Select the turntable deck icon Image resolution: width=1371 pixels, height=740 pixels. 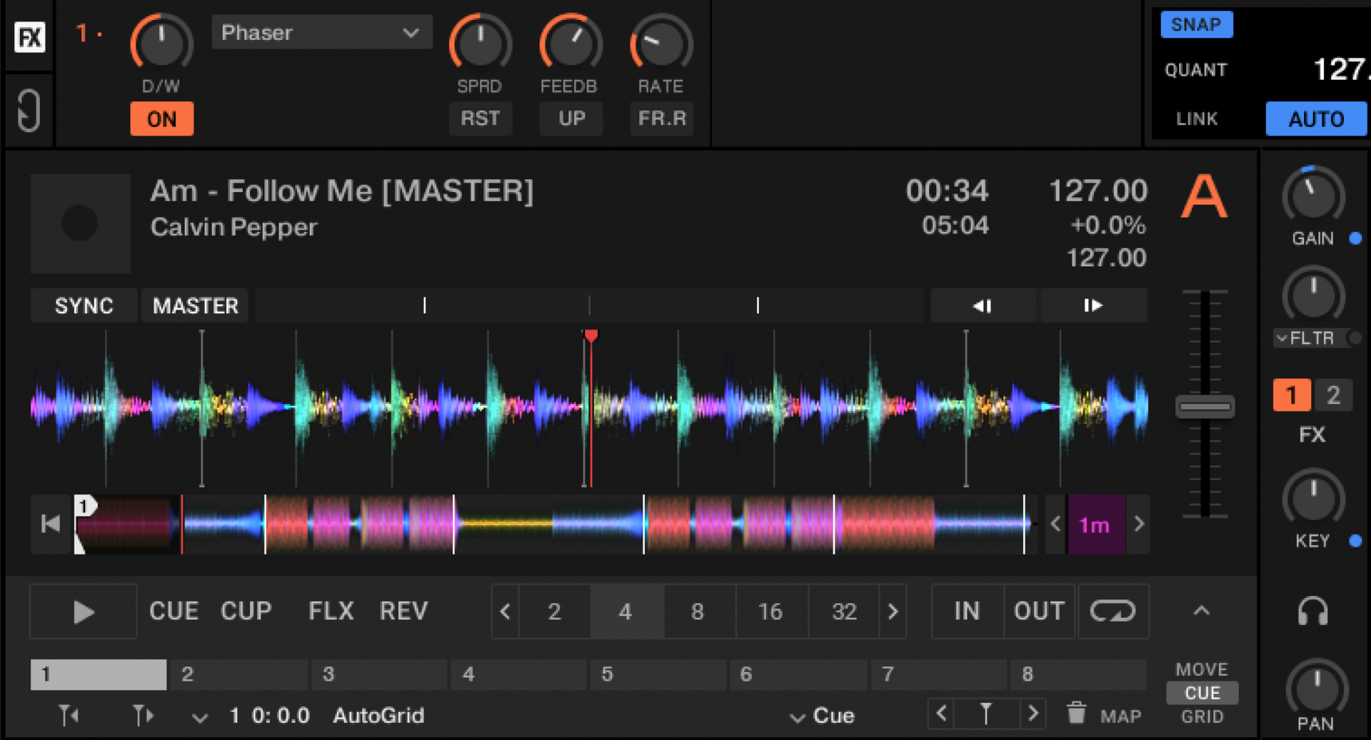28,111
